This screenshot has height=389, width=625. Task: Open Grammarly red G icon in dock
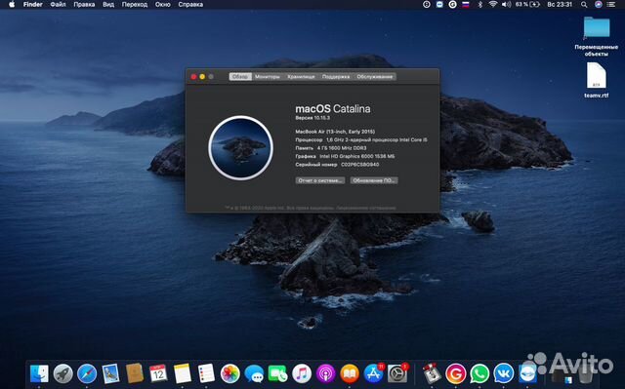point(456,373)
